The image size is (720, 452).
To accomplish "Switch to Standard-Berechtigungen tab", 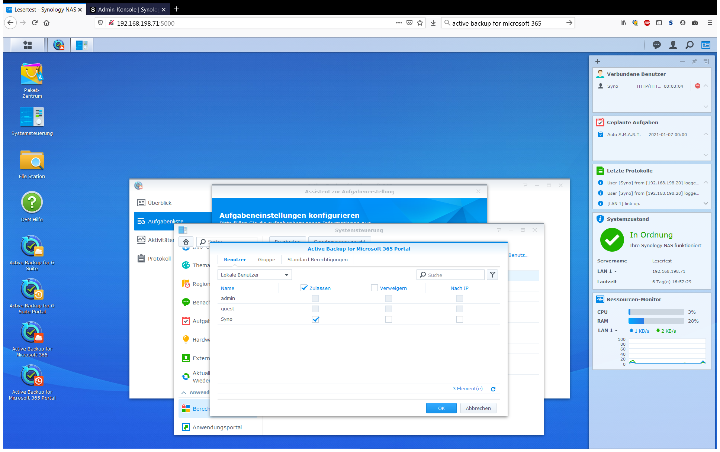I will 317,259.
